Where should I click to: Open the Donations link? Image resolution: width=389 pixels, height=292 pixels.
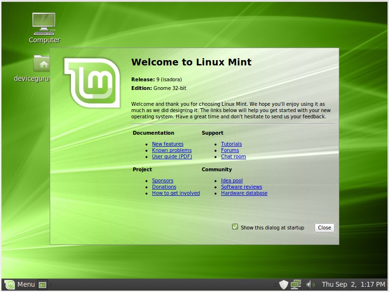click(164, 187)
